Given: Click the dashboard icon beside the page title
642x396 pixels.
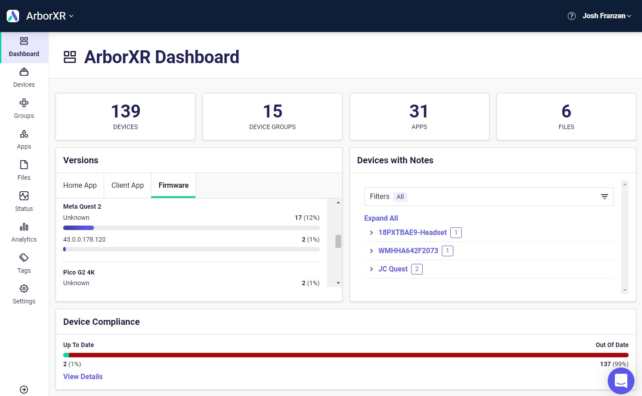Looking at the screenshot, I should pos(70,57).
